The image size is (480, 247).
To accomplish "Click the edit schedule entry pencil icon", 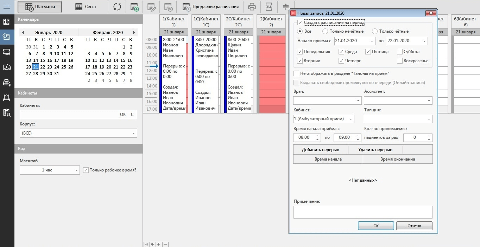I will pyautogui.click(x=151, y=7).
